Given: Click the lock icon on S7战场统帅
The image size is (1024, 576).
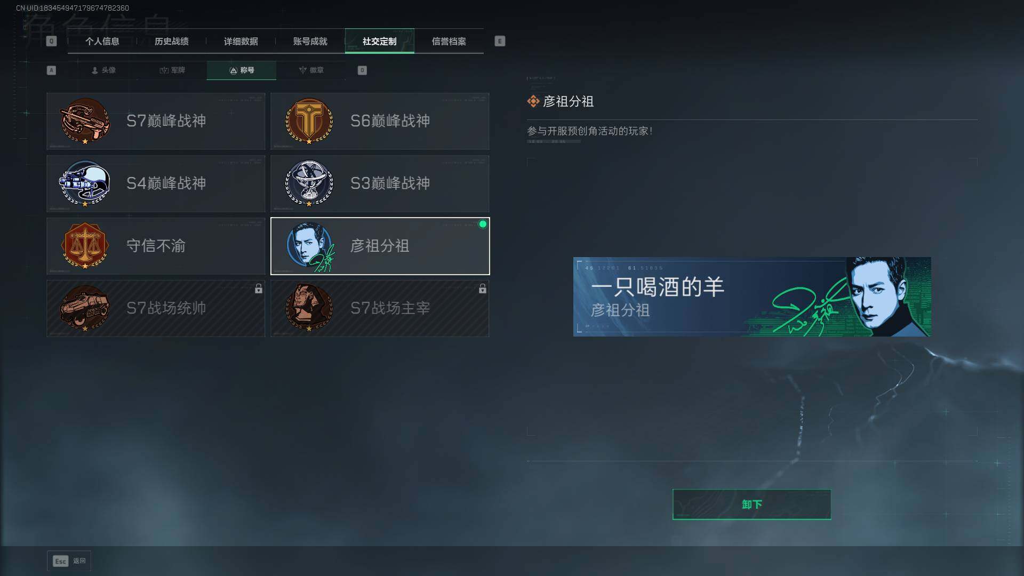Looking at the screenshot, I should click(x=259, y=289).
